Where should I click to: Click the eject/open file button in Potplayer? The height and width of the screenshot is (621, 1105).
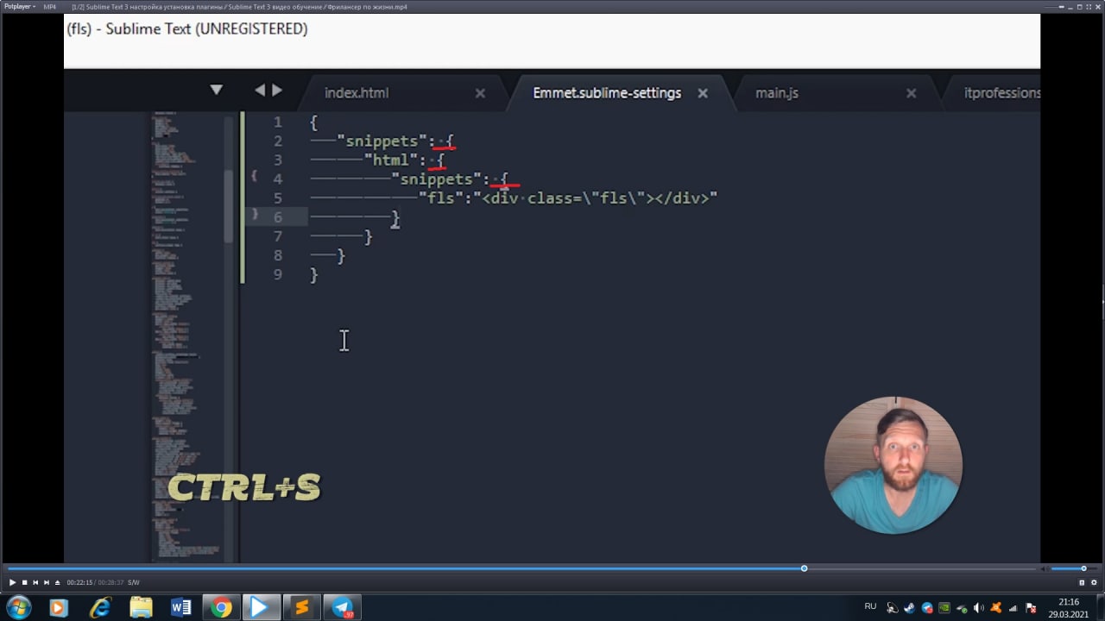(57, 582)
